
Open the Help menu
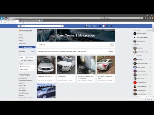[x=23, y=23]
